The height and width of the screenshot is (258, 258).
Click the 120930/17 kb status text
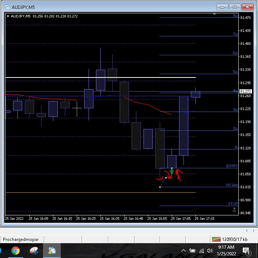235,239
